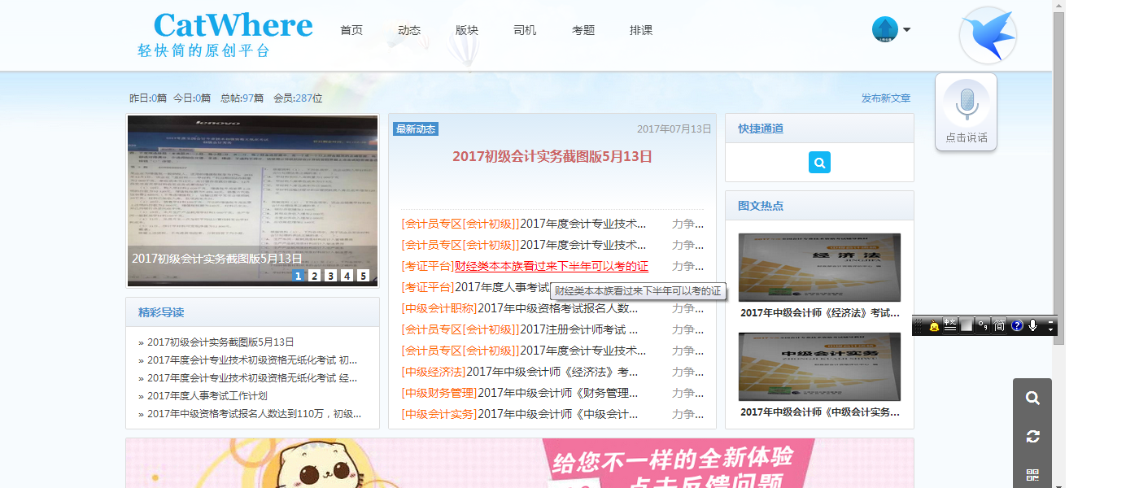Click the carousel photo of the exam screen
Viewport: 1139px width, 488px height.
[x=252, y=201]
